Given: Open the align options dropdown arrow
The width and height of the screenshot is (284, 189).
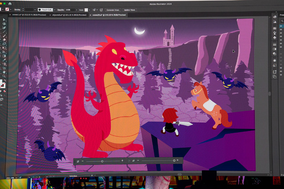Looking at the screenshot, I should click(x=97, y=10).
